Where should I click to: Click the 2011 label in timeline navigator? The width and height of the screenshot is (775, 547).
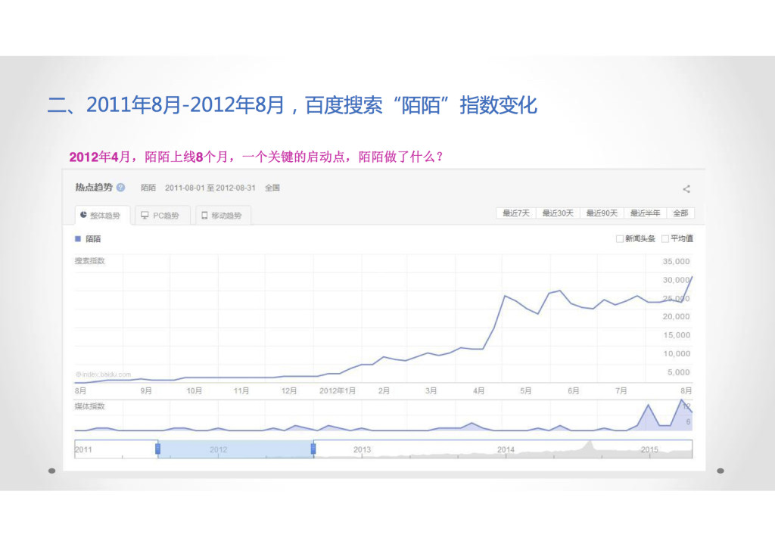coord(83,449)
